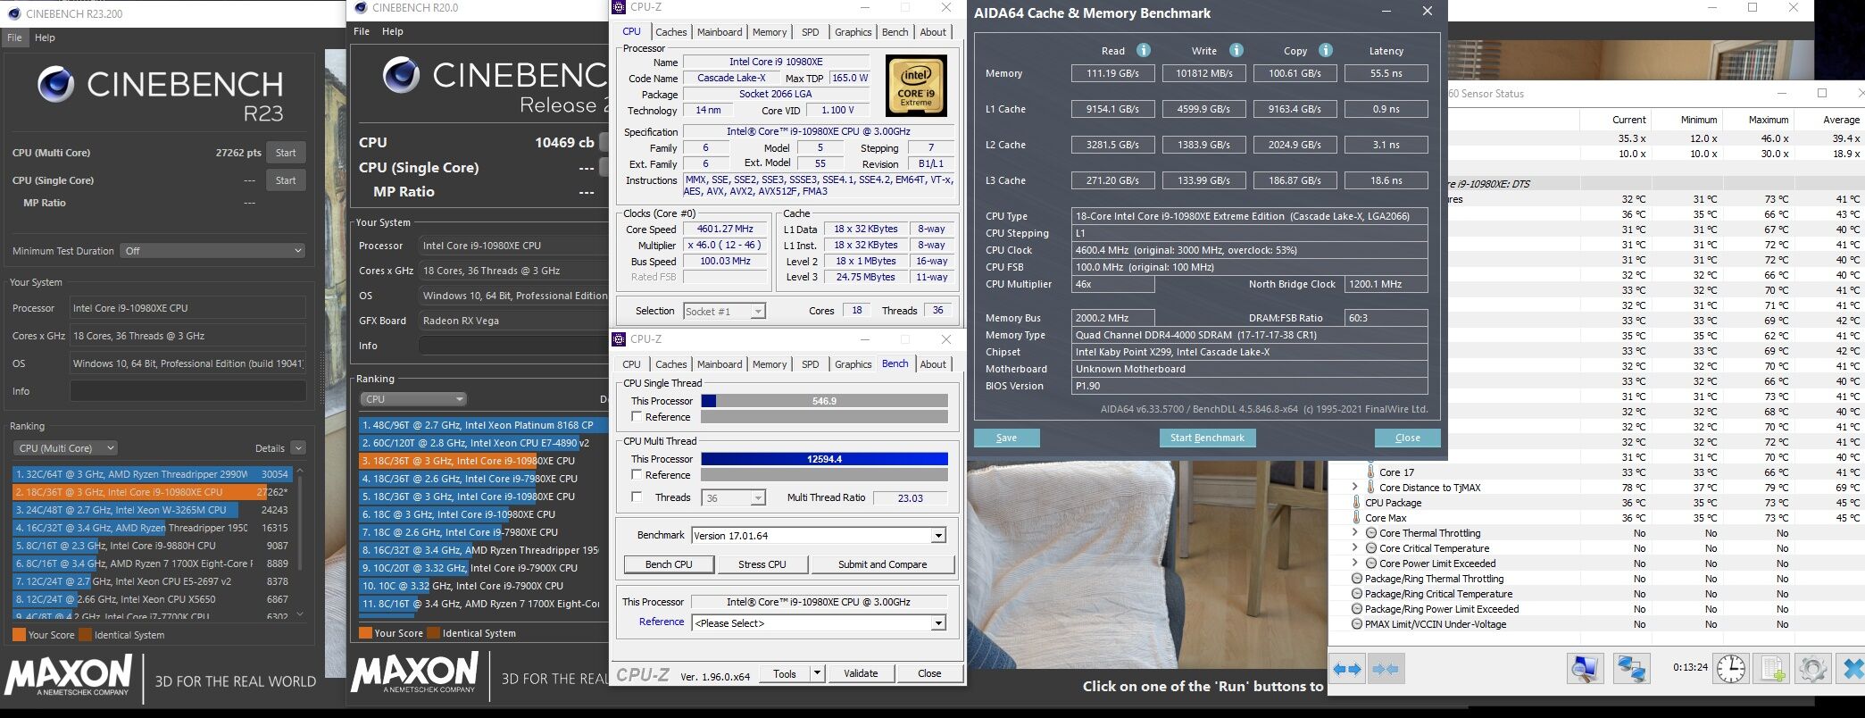Image resolution: width=1865 pixels, height=718 pixels.
Task: Click the Validate button in CPU-Z
Action: [x=861, y=673]
